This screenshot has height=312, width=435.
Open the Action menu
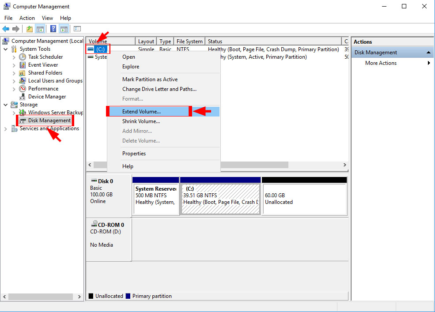pyautogui.click(x=27, y=18)
